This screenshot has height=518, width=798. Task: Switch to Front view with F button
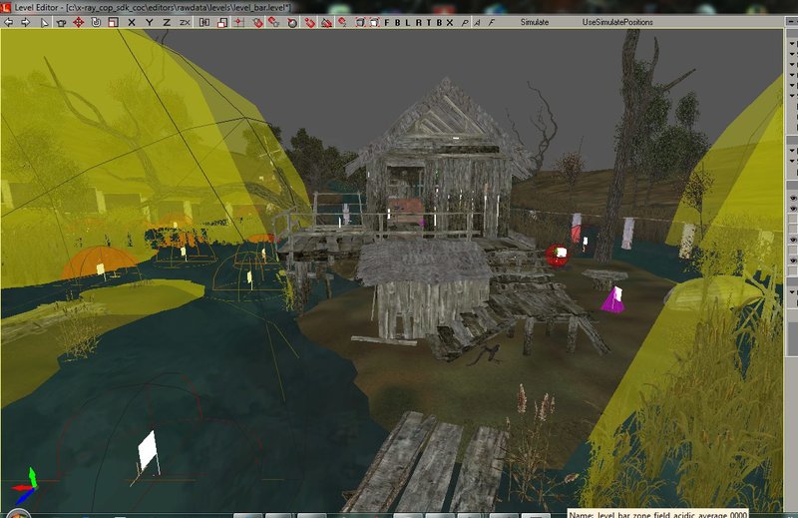387,22
